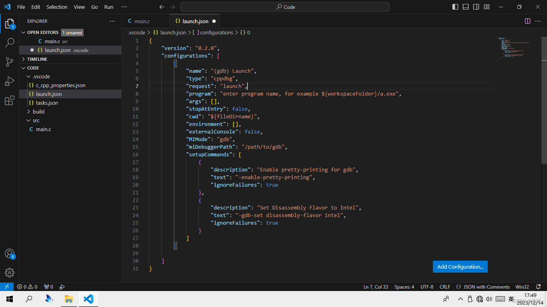The width and height of the screenshot is (547, 307).
Task: Click the remote window status icon
Action: click(7, 287)
